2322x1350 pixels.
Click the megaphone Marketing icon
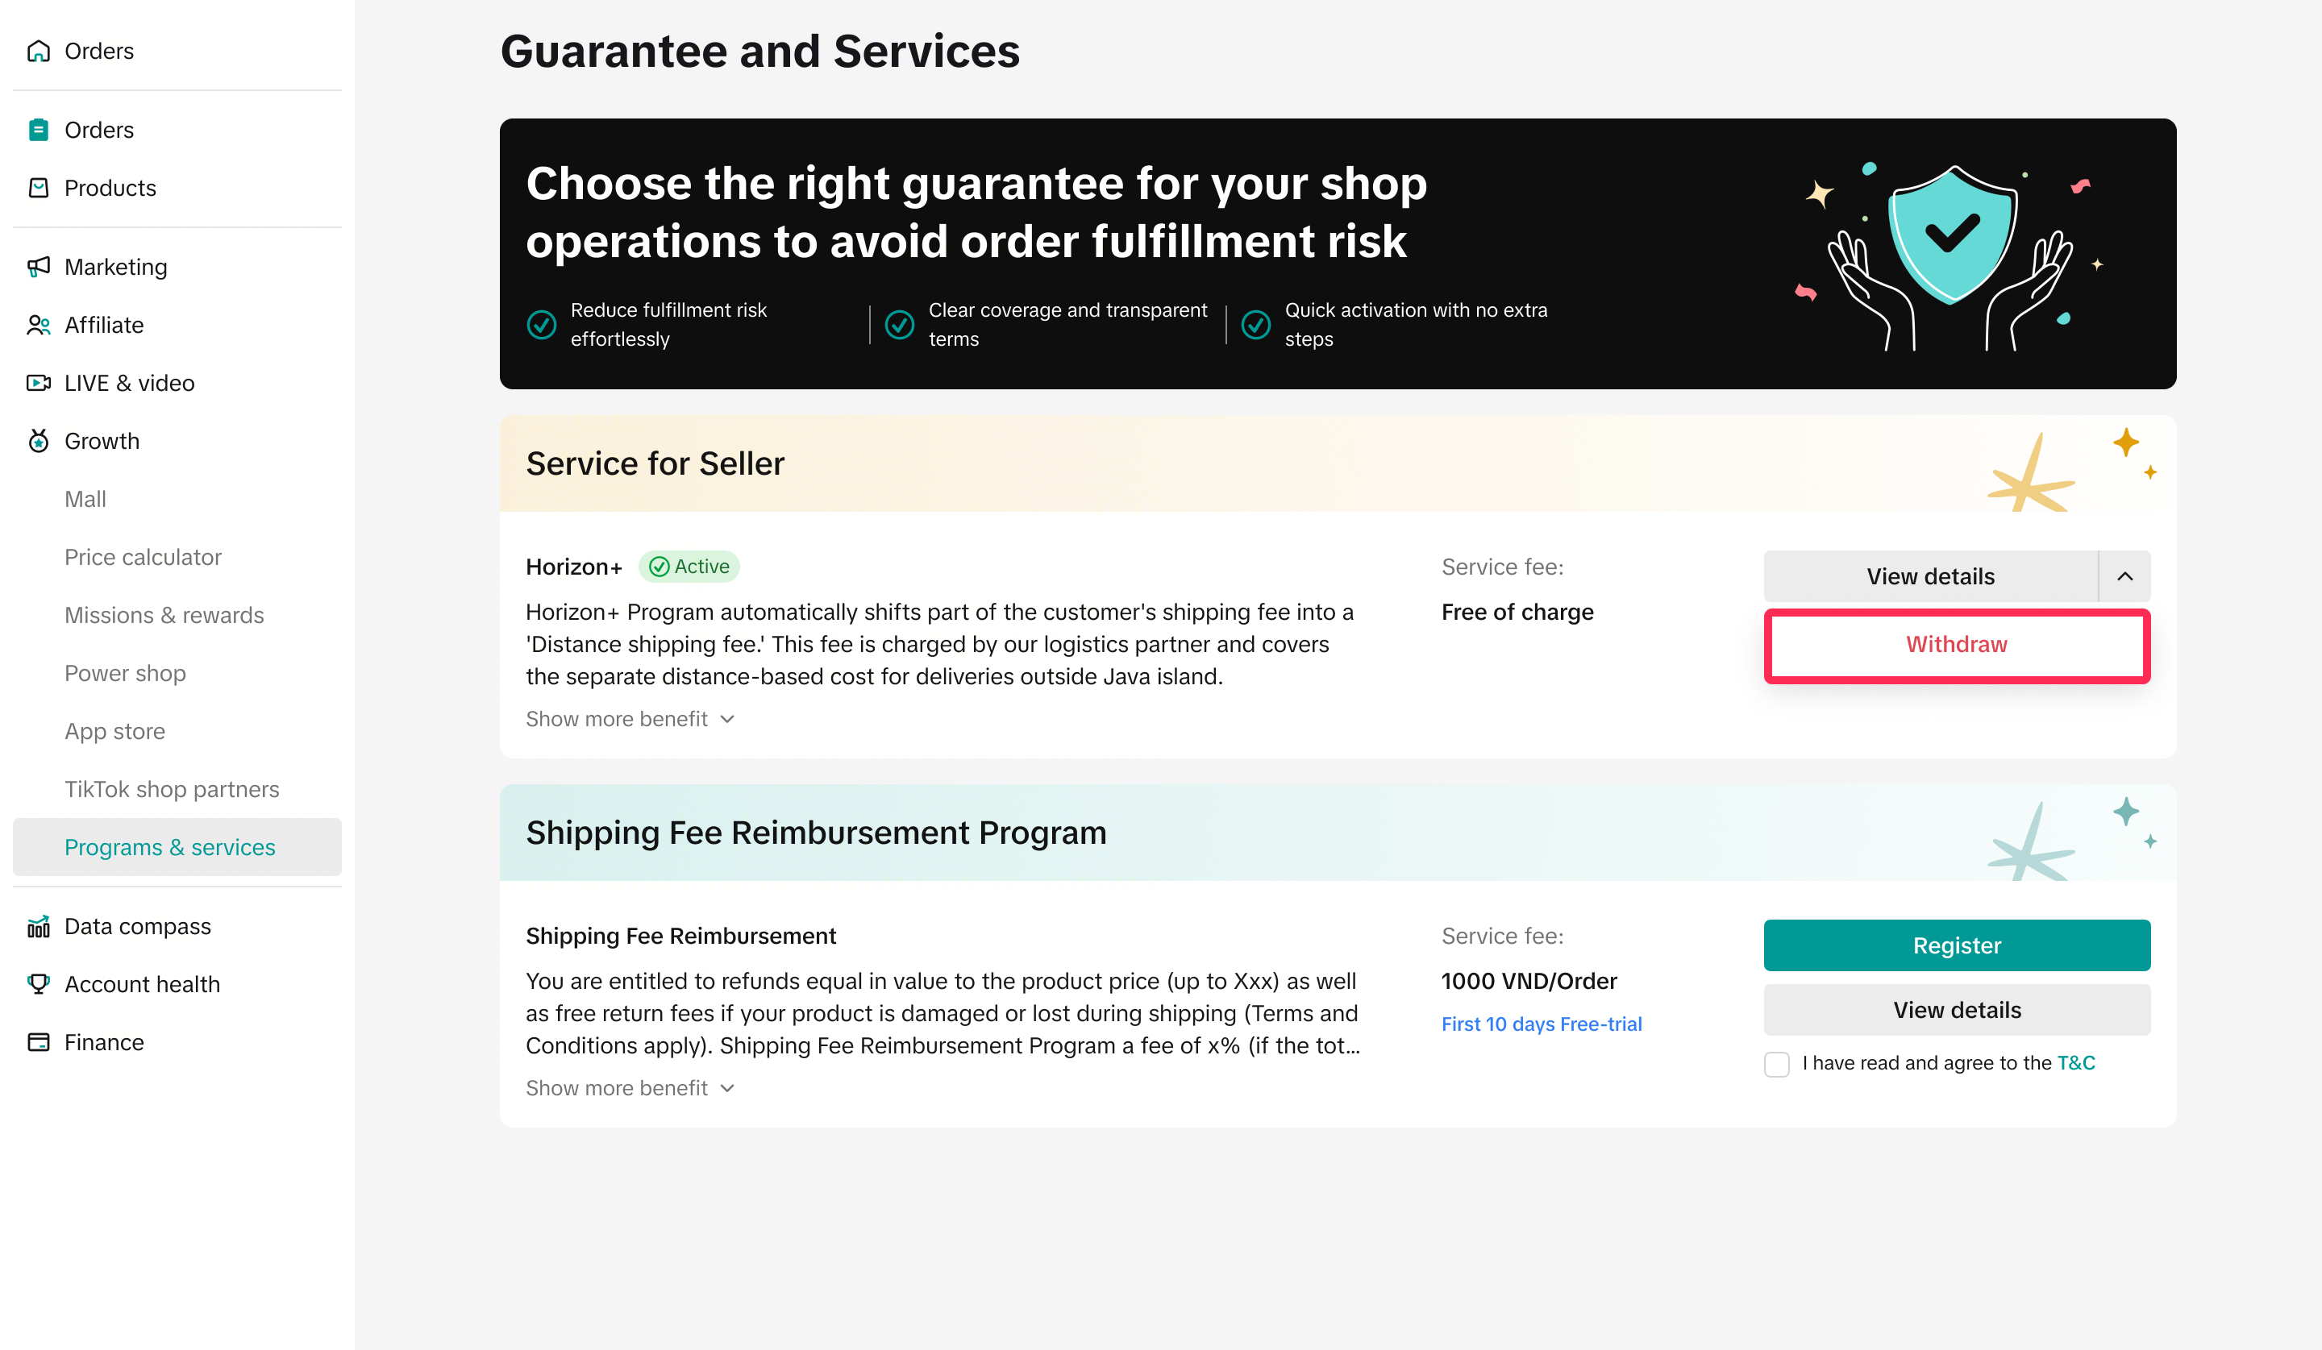point(39,267)
